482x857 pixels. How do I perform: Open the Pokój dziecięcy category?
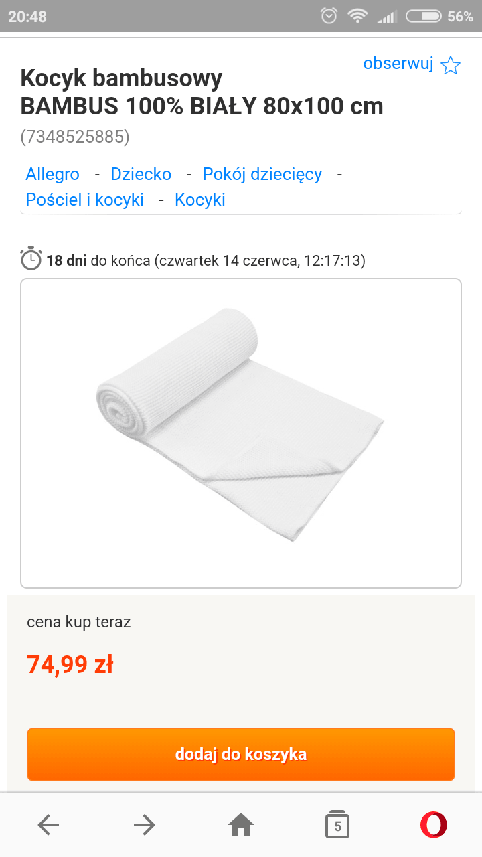(262, 175)
